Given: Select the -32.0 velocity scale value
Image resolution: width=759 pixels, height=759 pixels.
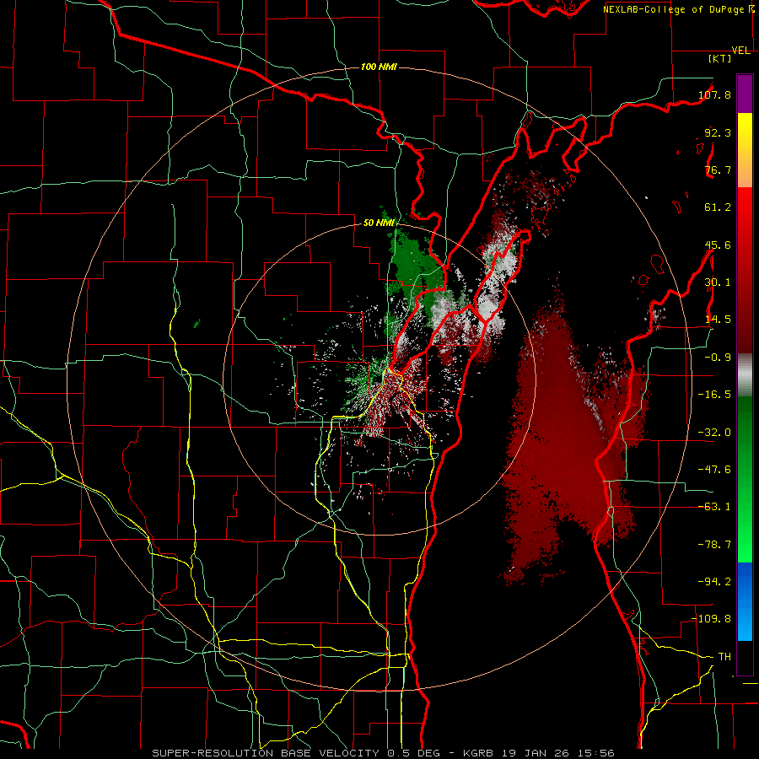Looking at the screenshot, I should 714,433.
